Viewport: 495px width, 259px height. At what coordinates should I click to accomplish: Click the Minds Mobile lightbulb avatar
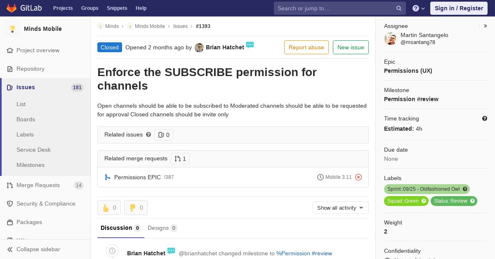click(12, 29)
